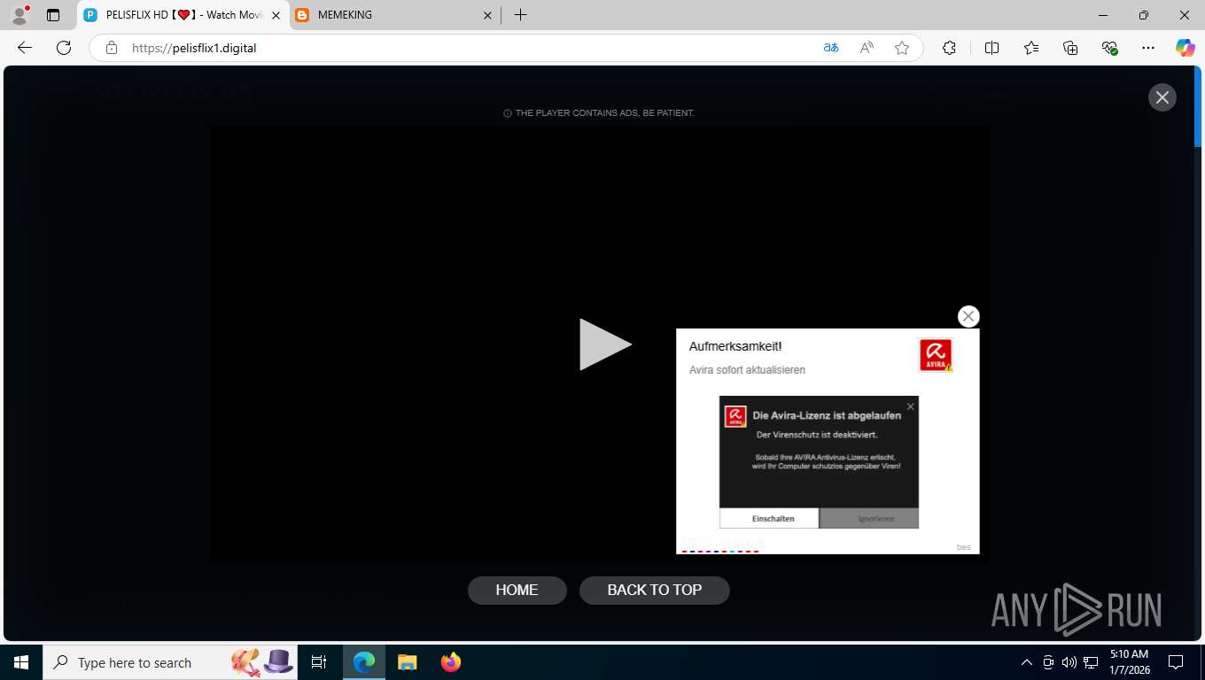This screenshot has height=680, width=1205.
Task: Open the Windows Start menu
Action: [x=21, y=662]
